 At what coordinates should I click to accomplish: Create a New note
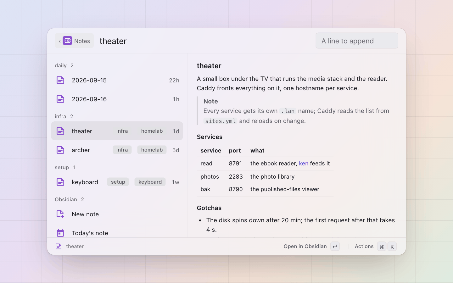(117, 214)
